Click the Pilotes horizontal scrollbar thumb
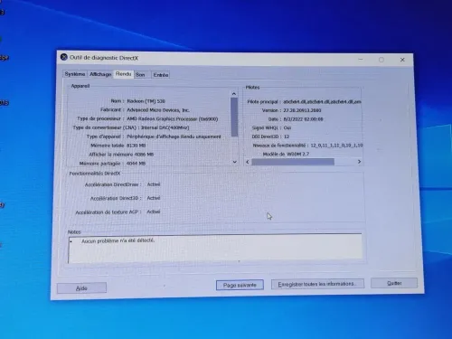452x339 pixels. tap(293, 162)
